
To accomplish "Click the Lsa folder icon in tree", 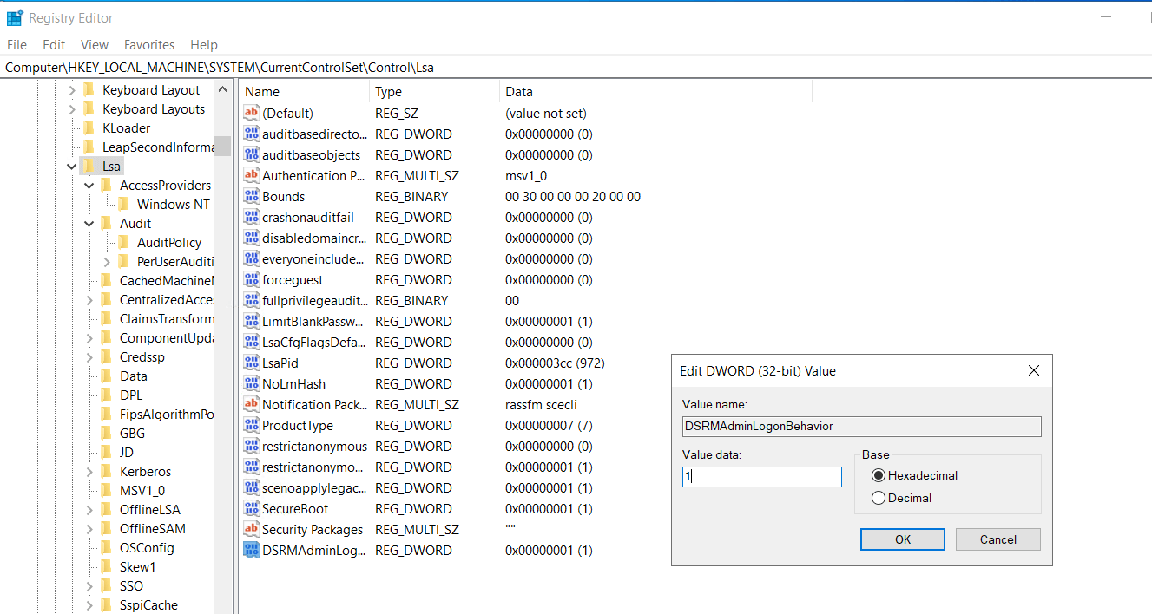I will (89, 166).
